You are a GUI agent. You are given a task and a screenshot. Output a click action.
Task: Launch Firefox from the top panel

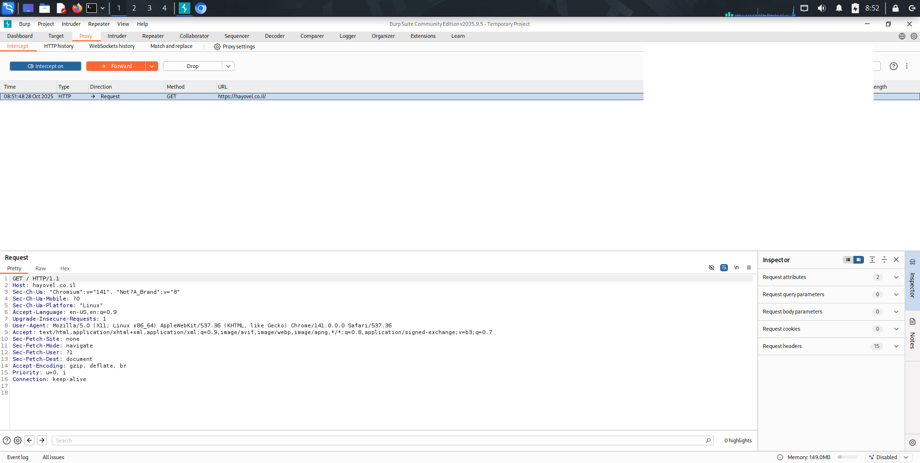(77, 8)
